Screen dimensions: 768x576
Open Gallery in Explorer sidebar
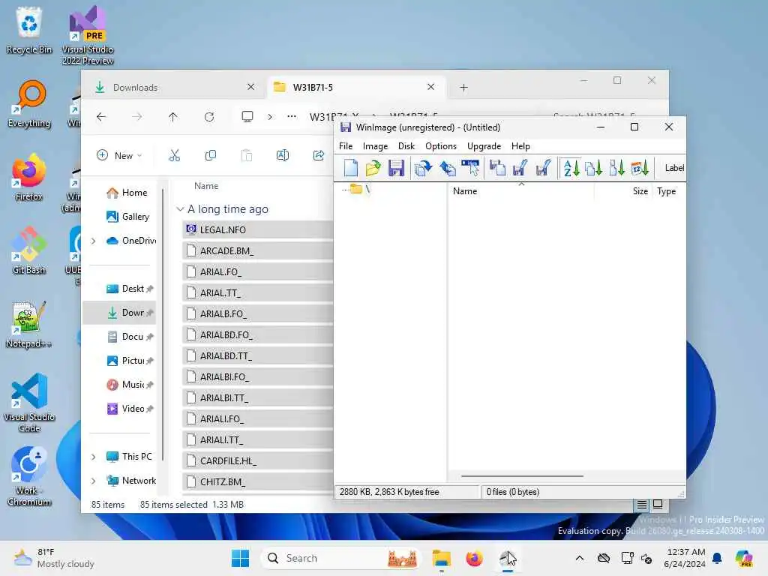point(127,217)
